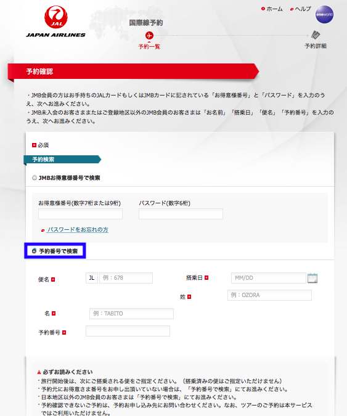Click the 便名 field label
Image resolution: width=347 pixels, height=416 pixels.
click(44, 279)
